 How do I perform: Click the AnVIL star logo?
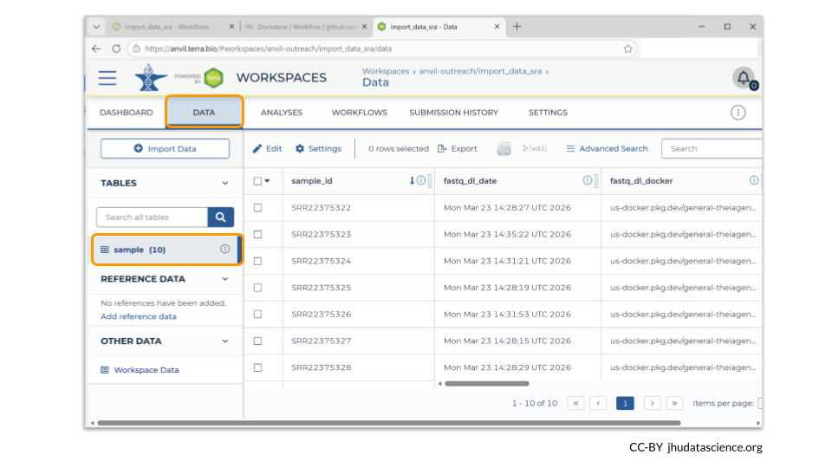point(150,77)
